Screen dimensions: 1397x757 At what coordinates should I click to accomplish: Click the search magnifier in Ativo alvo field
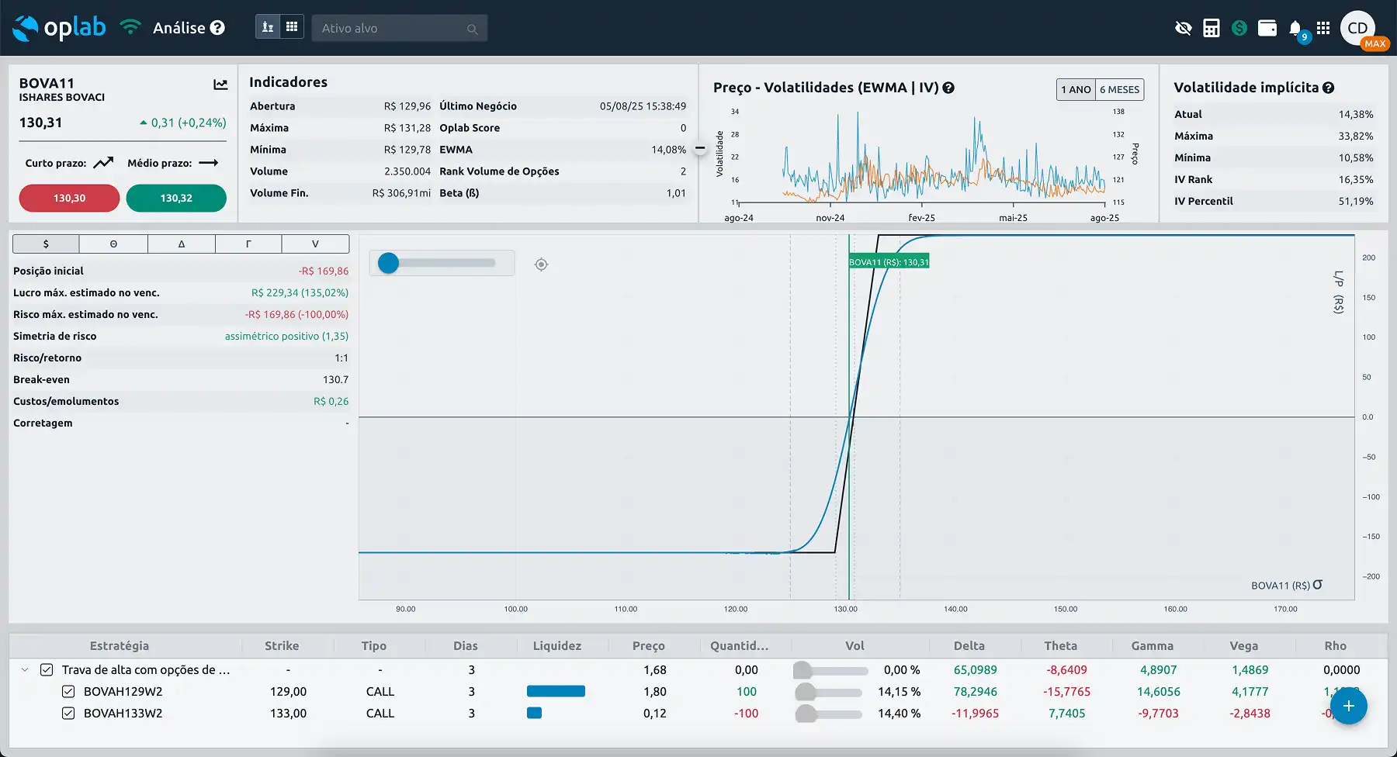[472, 29]
